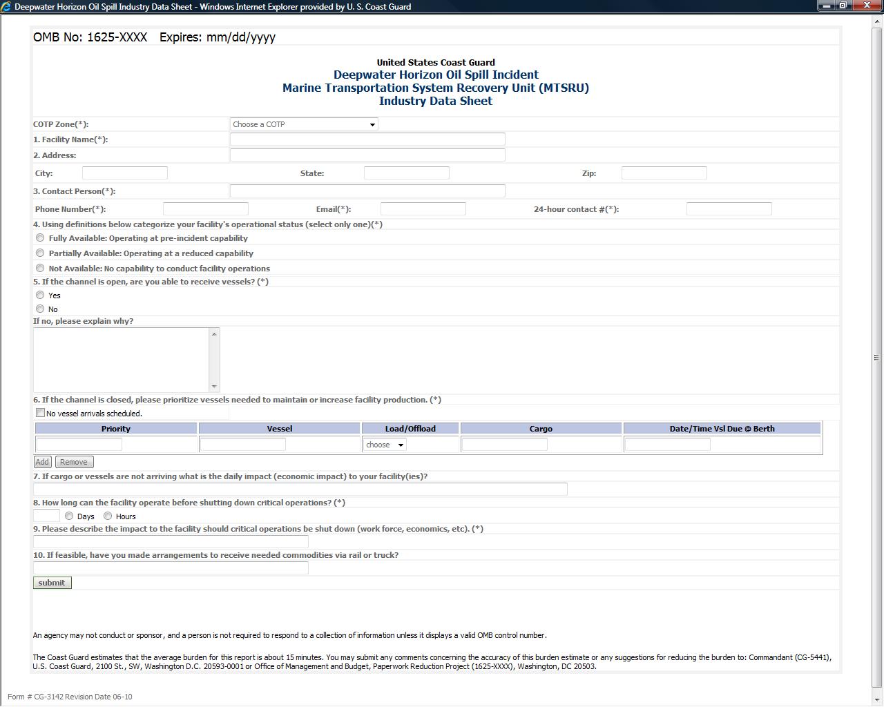
Task: Select Not Available operational status
Action: click(40, 269)
